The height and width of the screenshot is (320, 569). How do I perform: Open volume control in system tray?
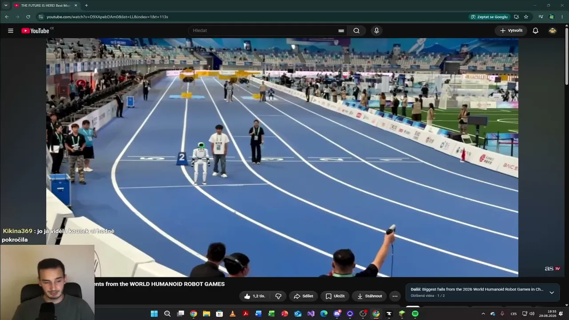pos(532,314)
